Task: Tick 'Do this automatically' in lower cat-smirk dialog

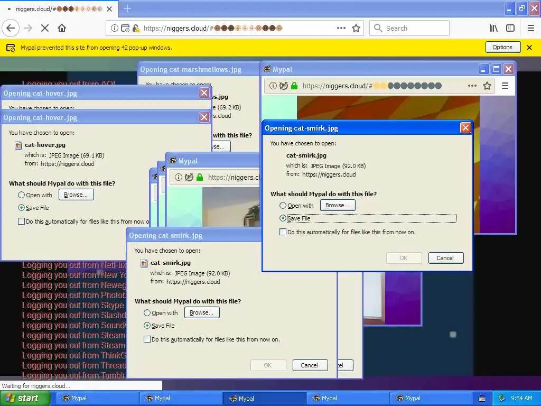Action: pyautogui.click(x=147, y=339)
